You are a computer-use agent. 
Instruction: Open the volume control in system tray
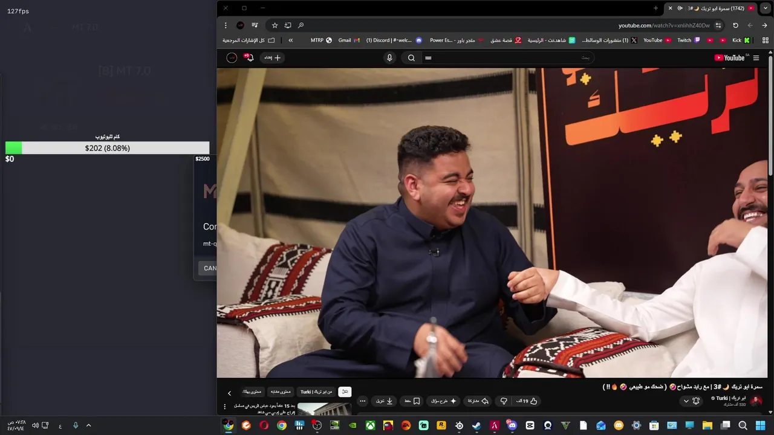[36, 425]
